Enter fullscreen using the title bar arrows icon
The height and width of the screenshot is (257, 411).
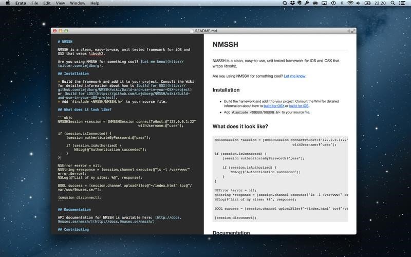353,31
